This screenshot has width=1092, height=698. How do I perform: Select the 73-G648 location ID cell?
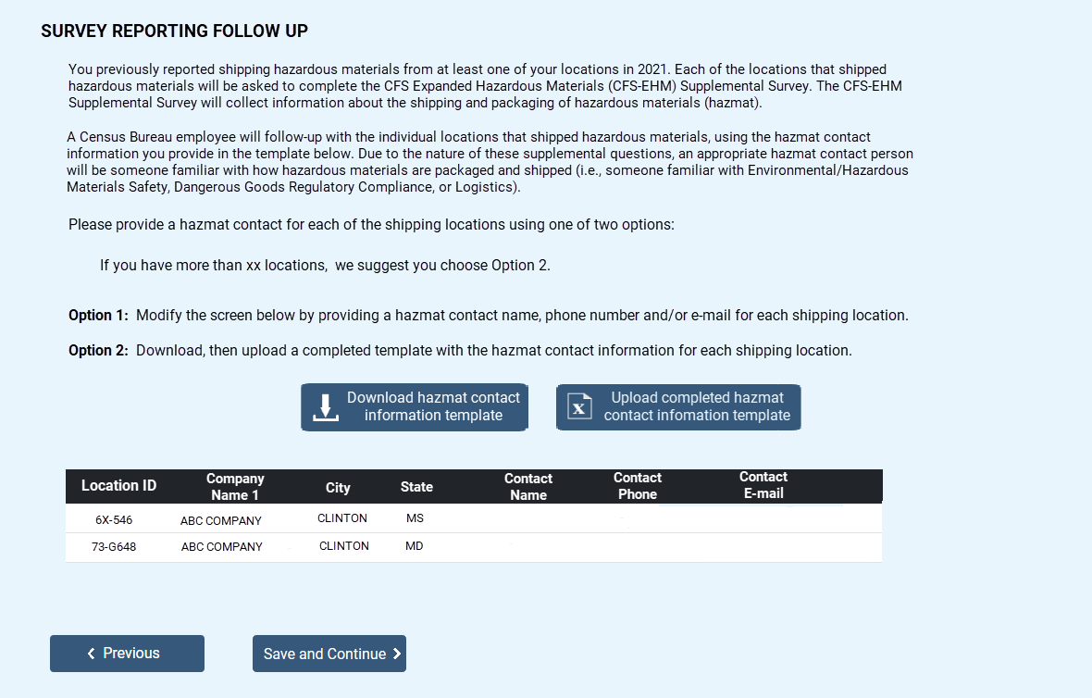[x=114, y=547]
